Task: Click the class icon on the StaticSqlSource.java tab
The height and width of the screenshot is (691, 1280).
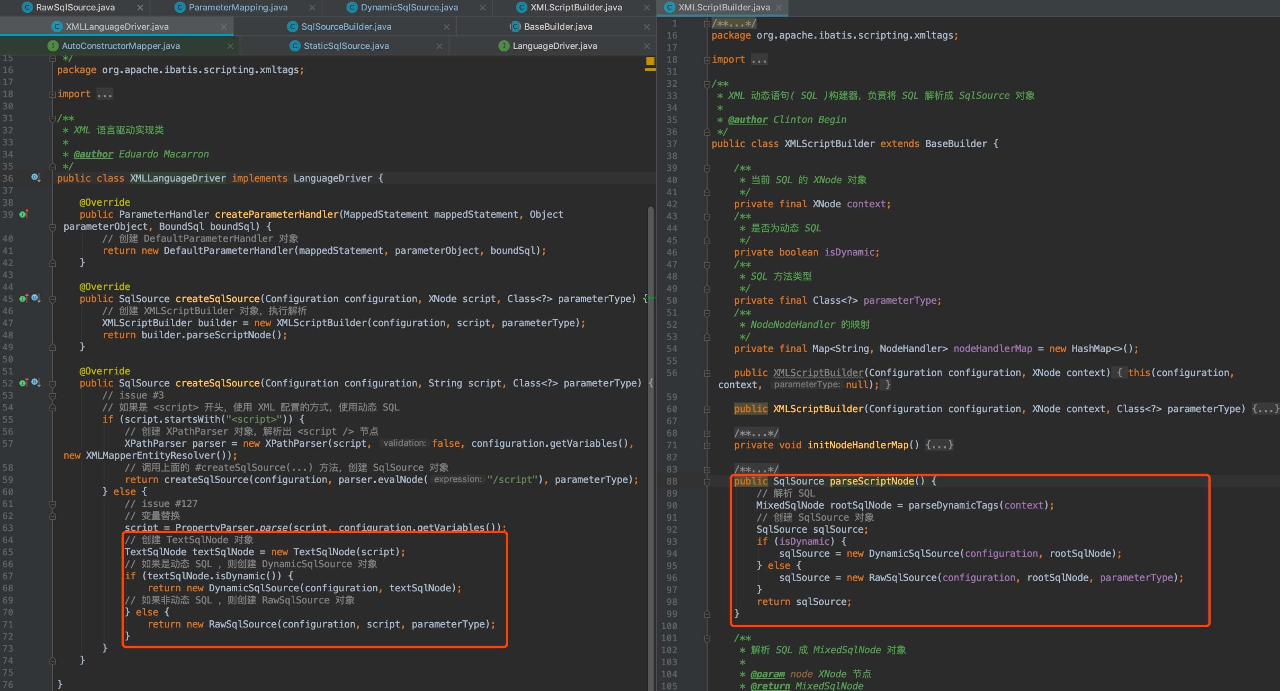Action: [295, 46]
